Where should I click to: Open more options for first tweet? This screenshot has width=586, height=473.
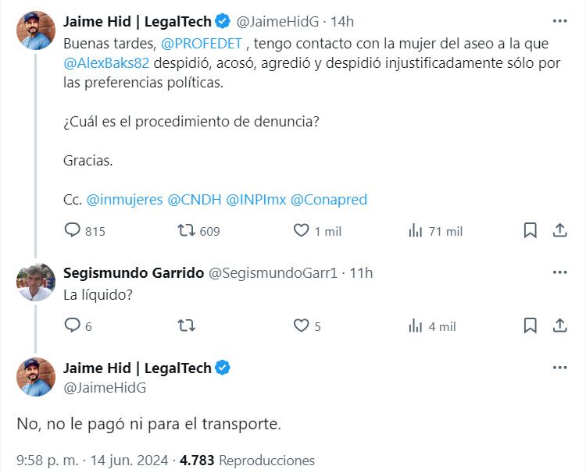point(559,22)
